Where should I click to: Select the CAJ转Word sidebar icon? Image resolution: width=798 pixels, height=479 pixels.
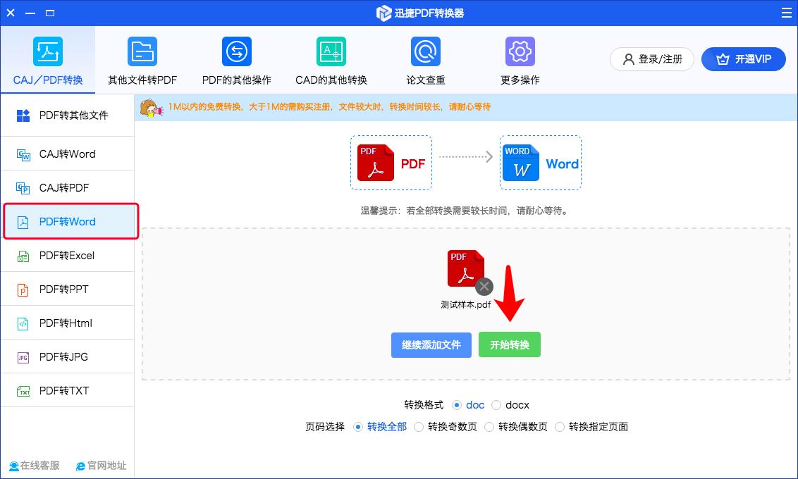(25, 154)
